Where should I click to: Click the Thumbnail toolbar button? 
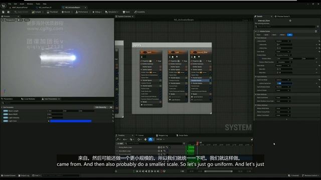[52, 12]
